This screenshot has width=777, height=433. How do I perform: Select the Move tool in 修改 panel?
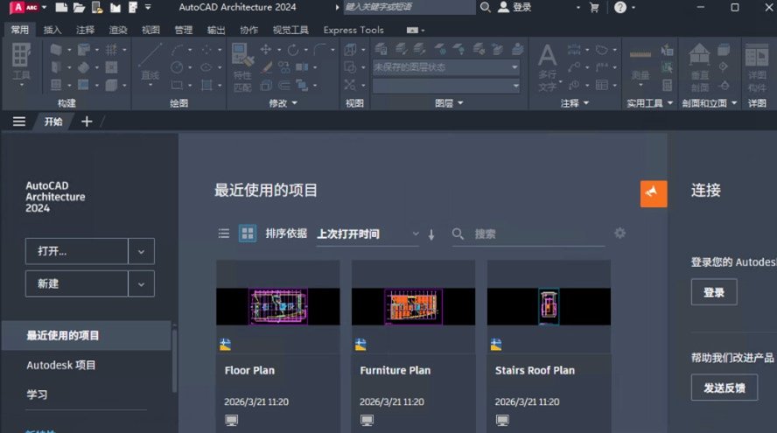(266, 49)
